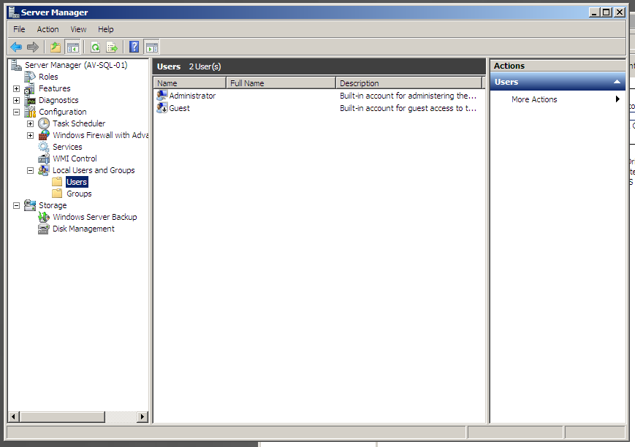Click the Diagnostics node icon
Image resolution: width=635 pixels, height=447 pixels.
click(30, 100)
